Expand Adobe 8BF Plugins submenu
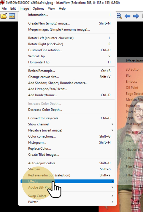 coord(67,187)
